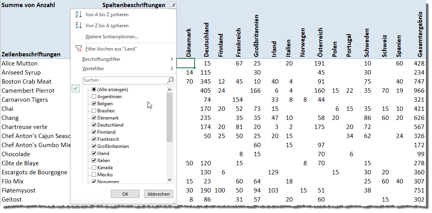The height and width of the screenshot is (213, 432).
Task: Uncheck the Belgien checkbox
Action: point(94,104)
